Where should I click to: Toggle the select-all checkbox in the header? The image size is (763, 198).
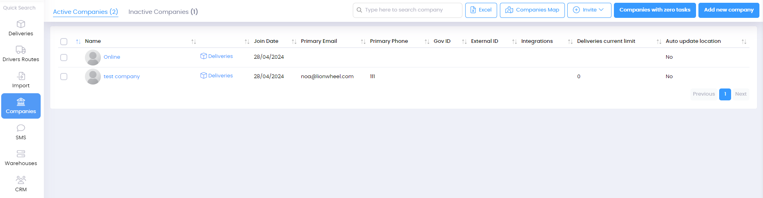pyautogui.click(x=64, y=42)
